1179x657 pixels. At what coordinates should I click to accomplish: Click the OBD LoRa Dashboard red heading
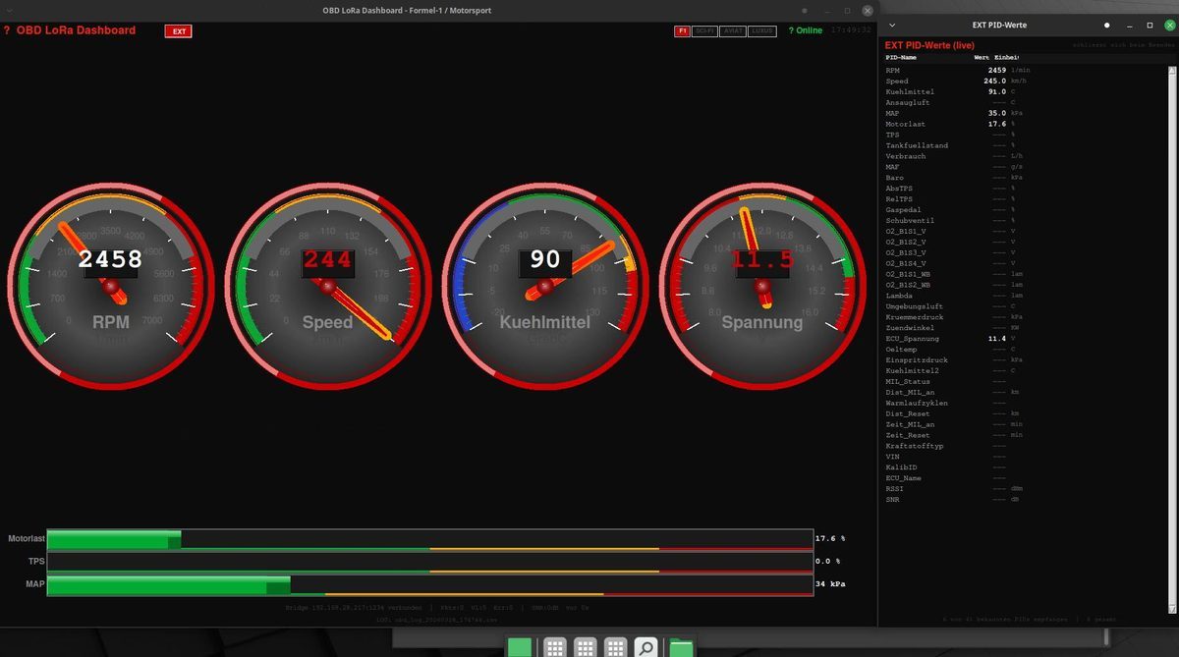point(76,30)
